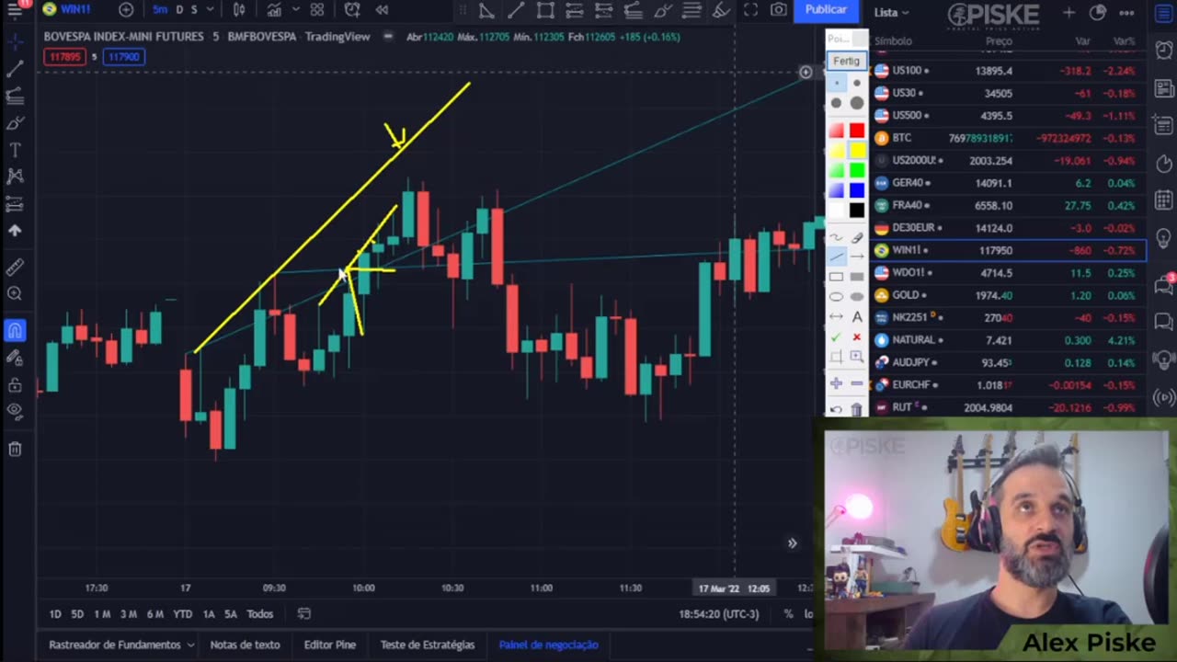Expand the timeframe interval dropdown arrow

click(211, 9)
